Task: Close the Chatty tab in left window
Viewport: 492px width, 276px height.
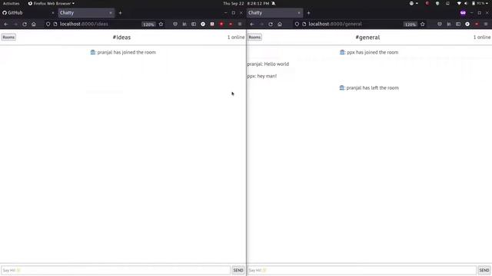Action: pyautogui.click(x=111, y=13)
